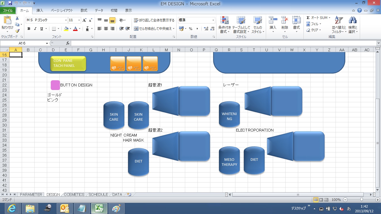381x214 pixels.
Task: Open conditional formatting (条件付き書式)
Action: tap(225, 25)
